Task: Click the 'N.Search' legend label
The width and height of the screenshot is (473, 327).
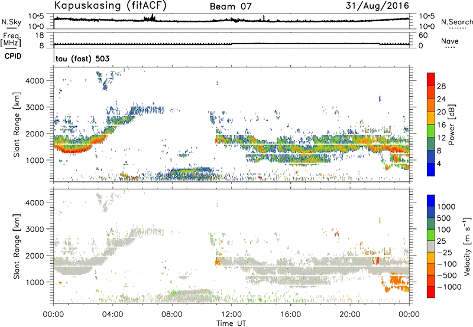Action: point(456,22)
